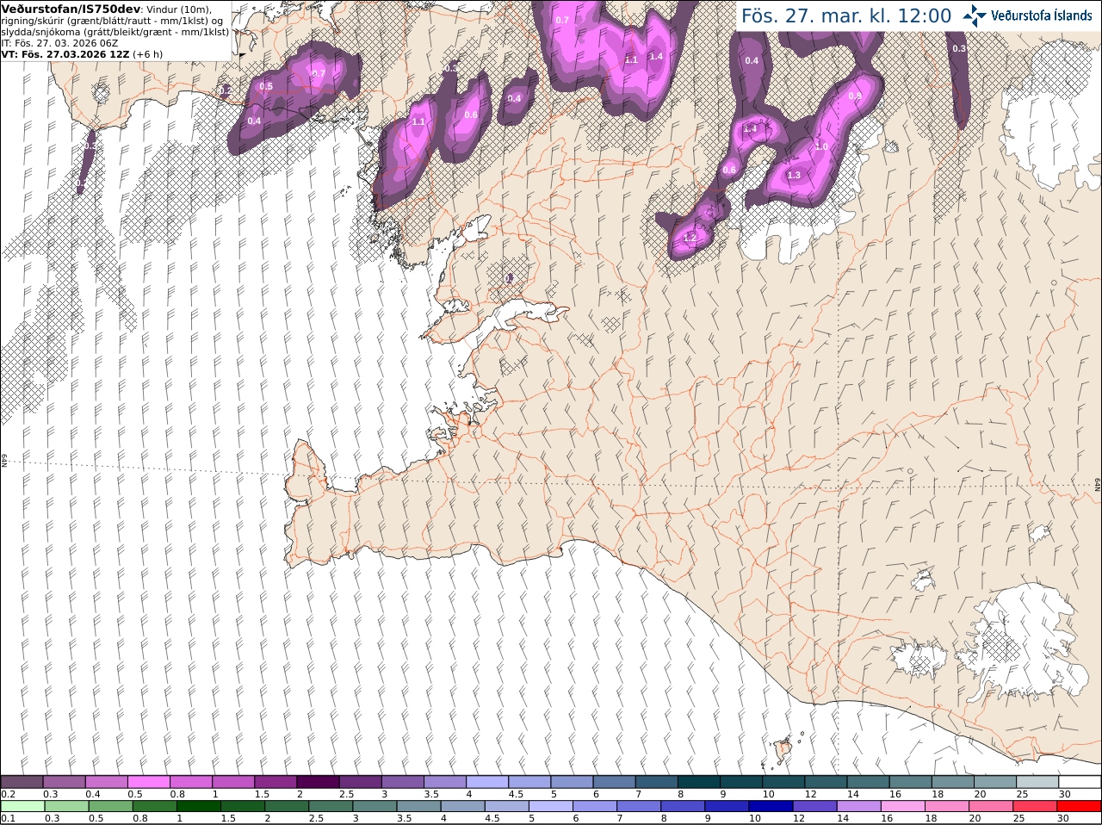Pick the pale green 0.1 swatch in lower legend

[x=22, y=806]
